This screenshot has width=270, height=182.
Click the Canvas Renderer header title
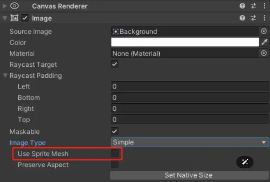(x=60, y=6)
